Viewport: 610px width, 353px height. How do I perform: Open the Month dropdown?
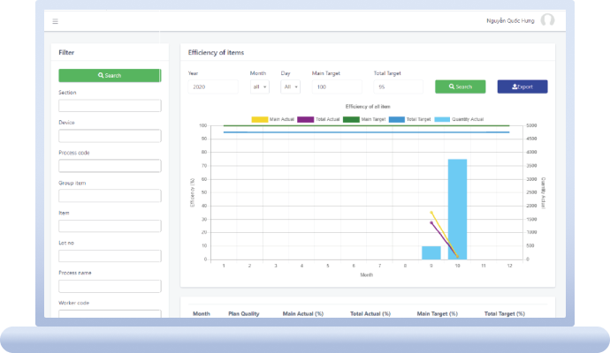pos(260,86)
